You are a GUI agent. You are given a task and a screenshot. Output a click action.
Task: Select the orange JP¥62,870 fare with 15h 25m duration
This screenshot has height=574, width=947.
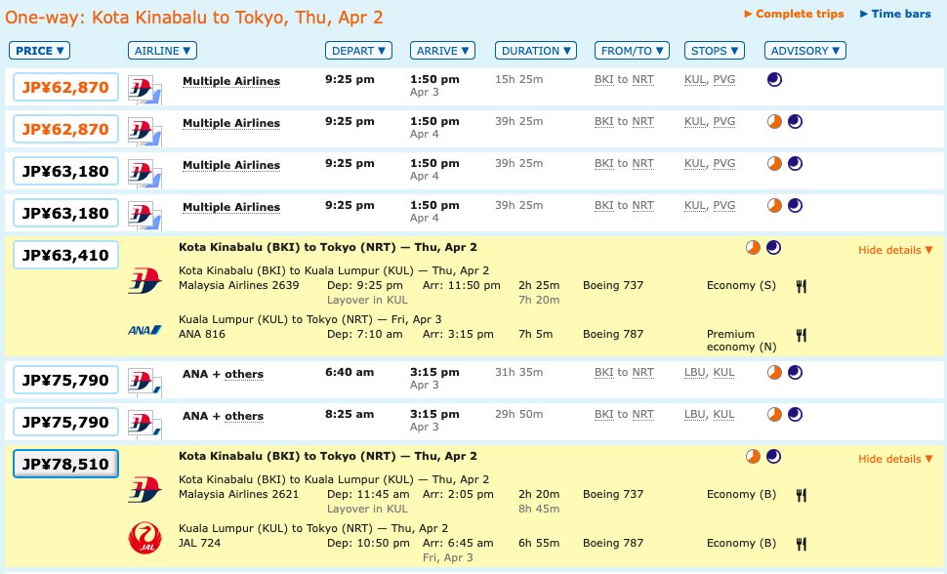(x=65, y=88)
